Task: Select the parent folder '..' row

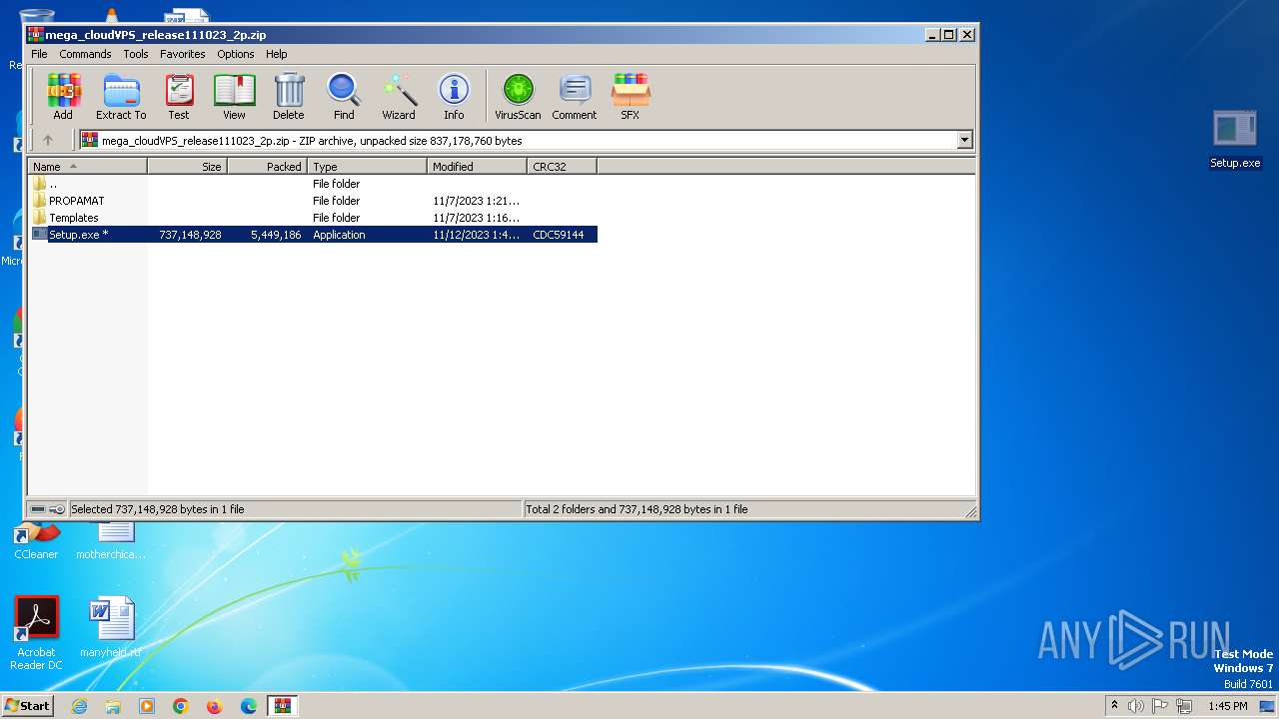Action: click(313, 184)
